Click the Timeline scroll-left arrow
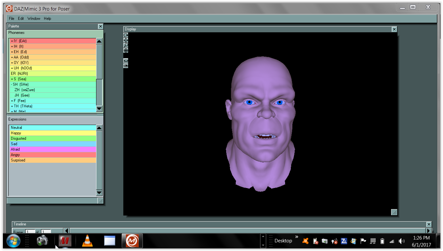Viewport: 443px width, 251px height. coord(67,231)
